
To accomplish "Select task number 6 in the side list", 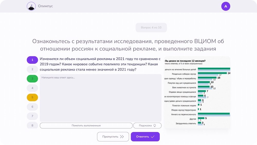I will [x=32, y=107].
